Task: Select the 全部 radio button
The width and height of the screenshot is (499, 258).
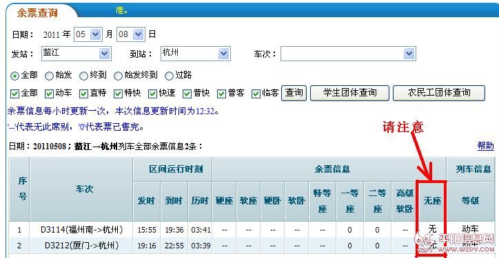Action: point(14,76)
